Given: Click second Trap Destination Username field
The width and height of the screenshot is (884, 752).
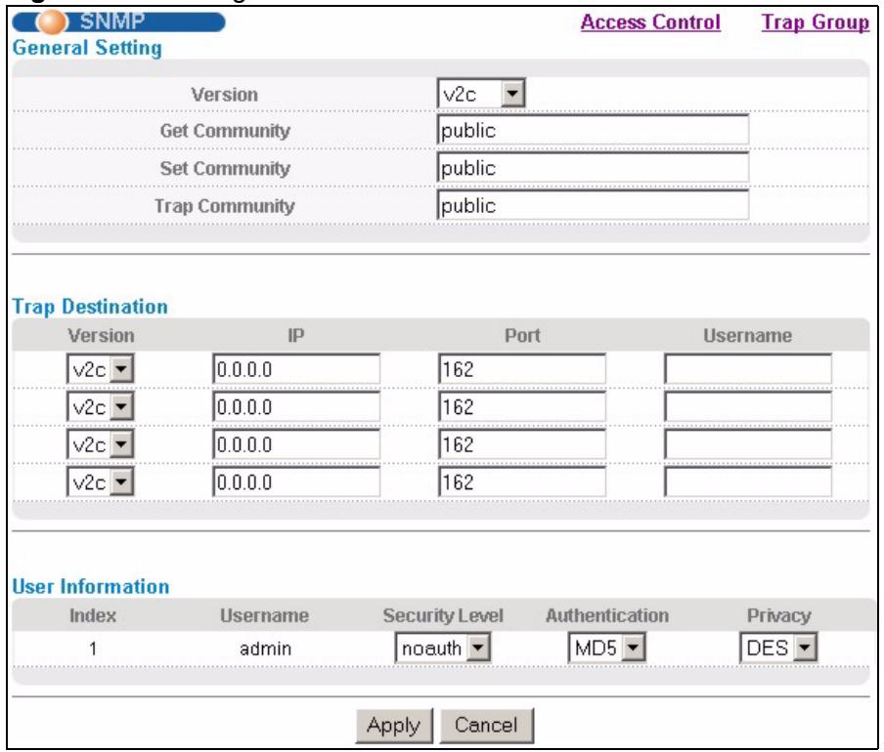Looking at the screenshot, I should tap(748, 407).
